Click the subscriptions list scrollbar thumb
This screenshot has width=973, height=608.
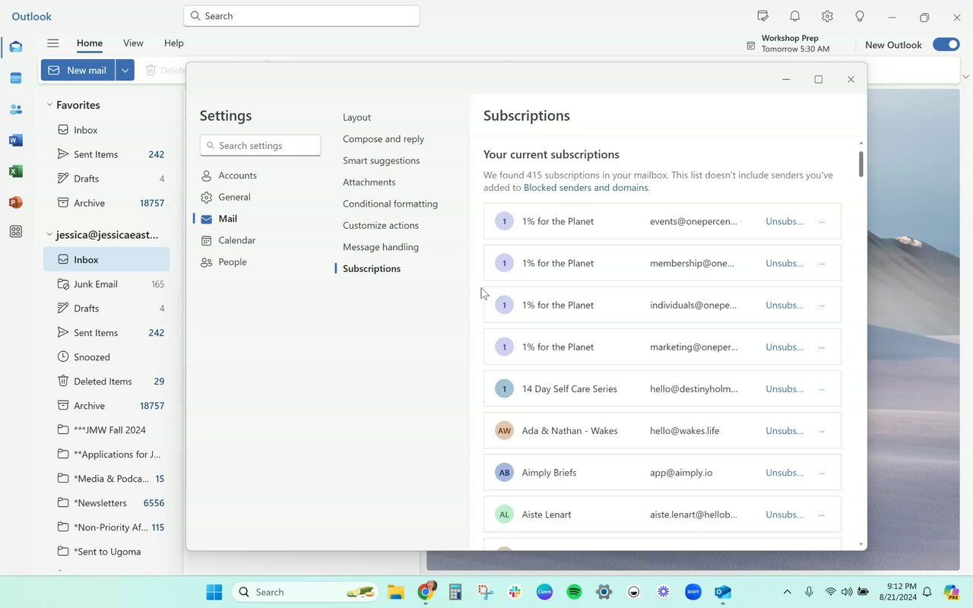tap(861, 164)
